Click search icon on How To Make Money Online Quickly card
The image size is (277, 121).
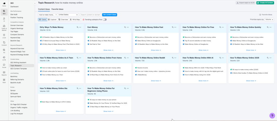pyautogui.click(x=268, y=27)
